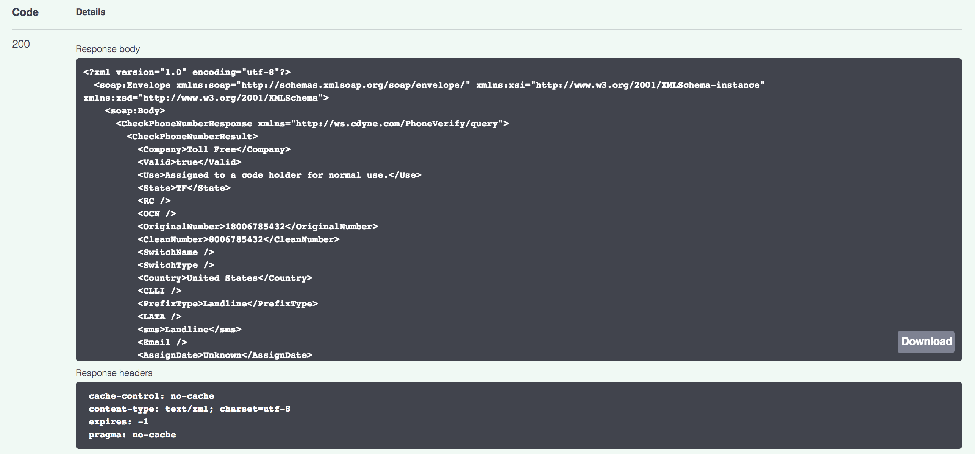
Task: Select the ws.cdyne.com PhoneVerify namespace URL
Action: pos(398,123)
